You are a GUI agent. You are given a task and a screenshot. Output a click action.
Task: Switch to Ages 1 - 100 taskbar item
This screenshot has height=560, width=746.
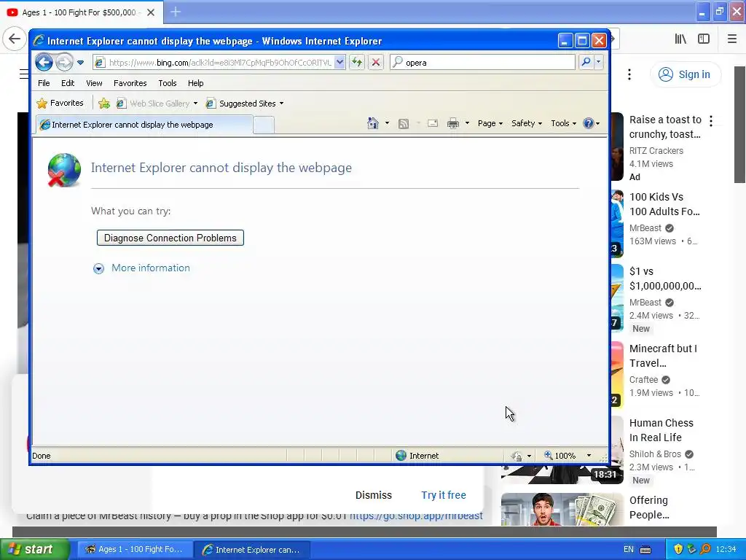pos(134,549)
